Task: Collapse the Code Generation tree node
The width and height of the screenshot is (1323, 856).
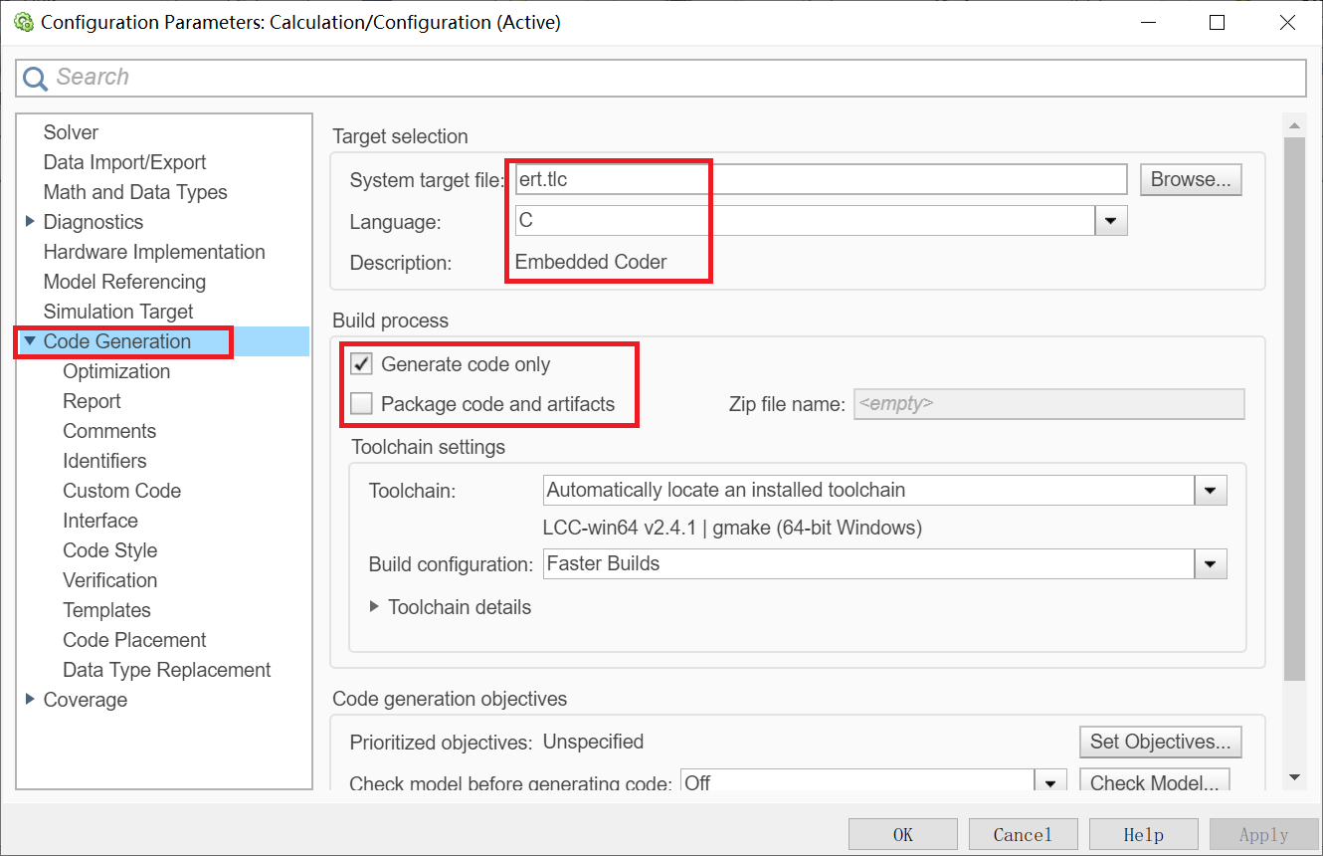Action: pos(30,341)
